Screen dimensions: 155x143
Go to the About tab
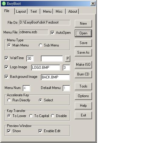(x=73, y=11)
